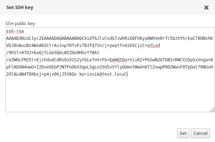Click the underlined 'otLvd' misspelled fragment
215x142 pixels.
(153, 46)
